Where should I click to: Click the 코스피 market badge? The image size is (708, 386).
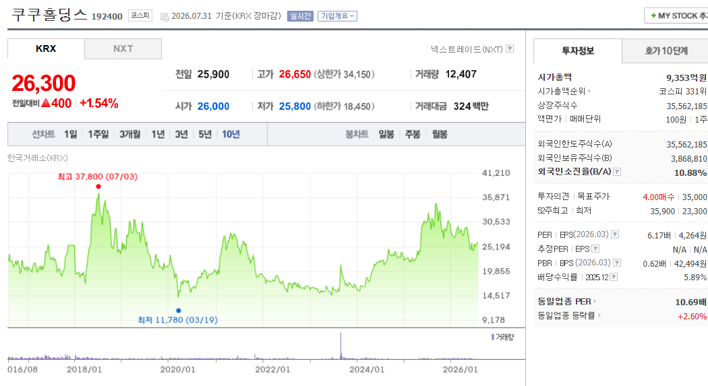point(140,15)
